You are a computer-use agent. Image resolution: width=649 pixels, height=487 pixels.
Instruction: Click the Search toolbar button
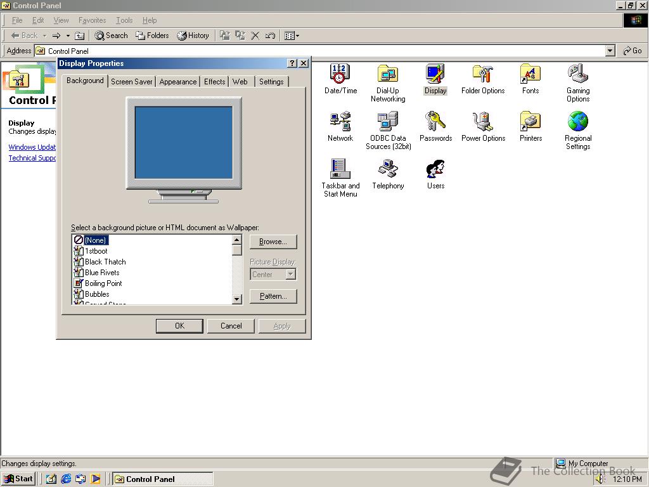coord(111,36)
